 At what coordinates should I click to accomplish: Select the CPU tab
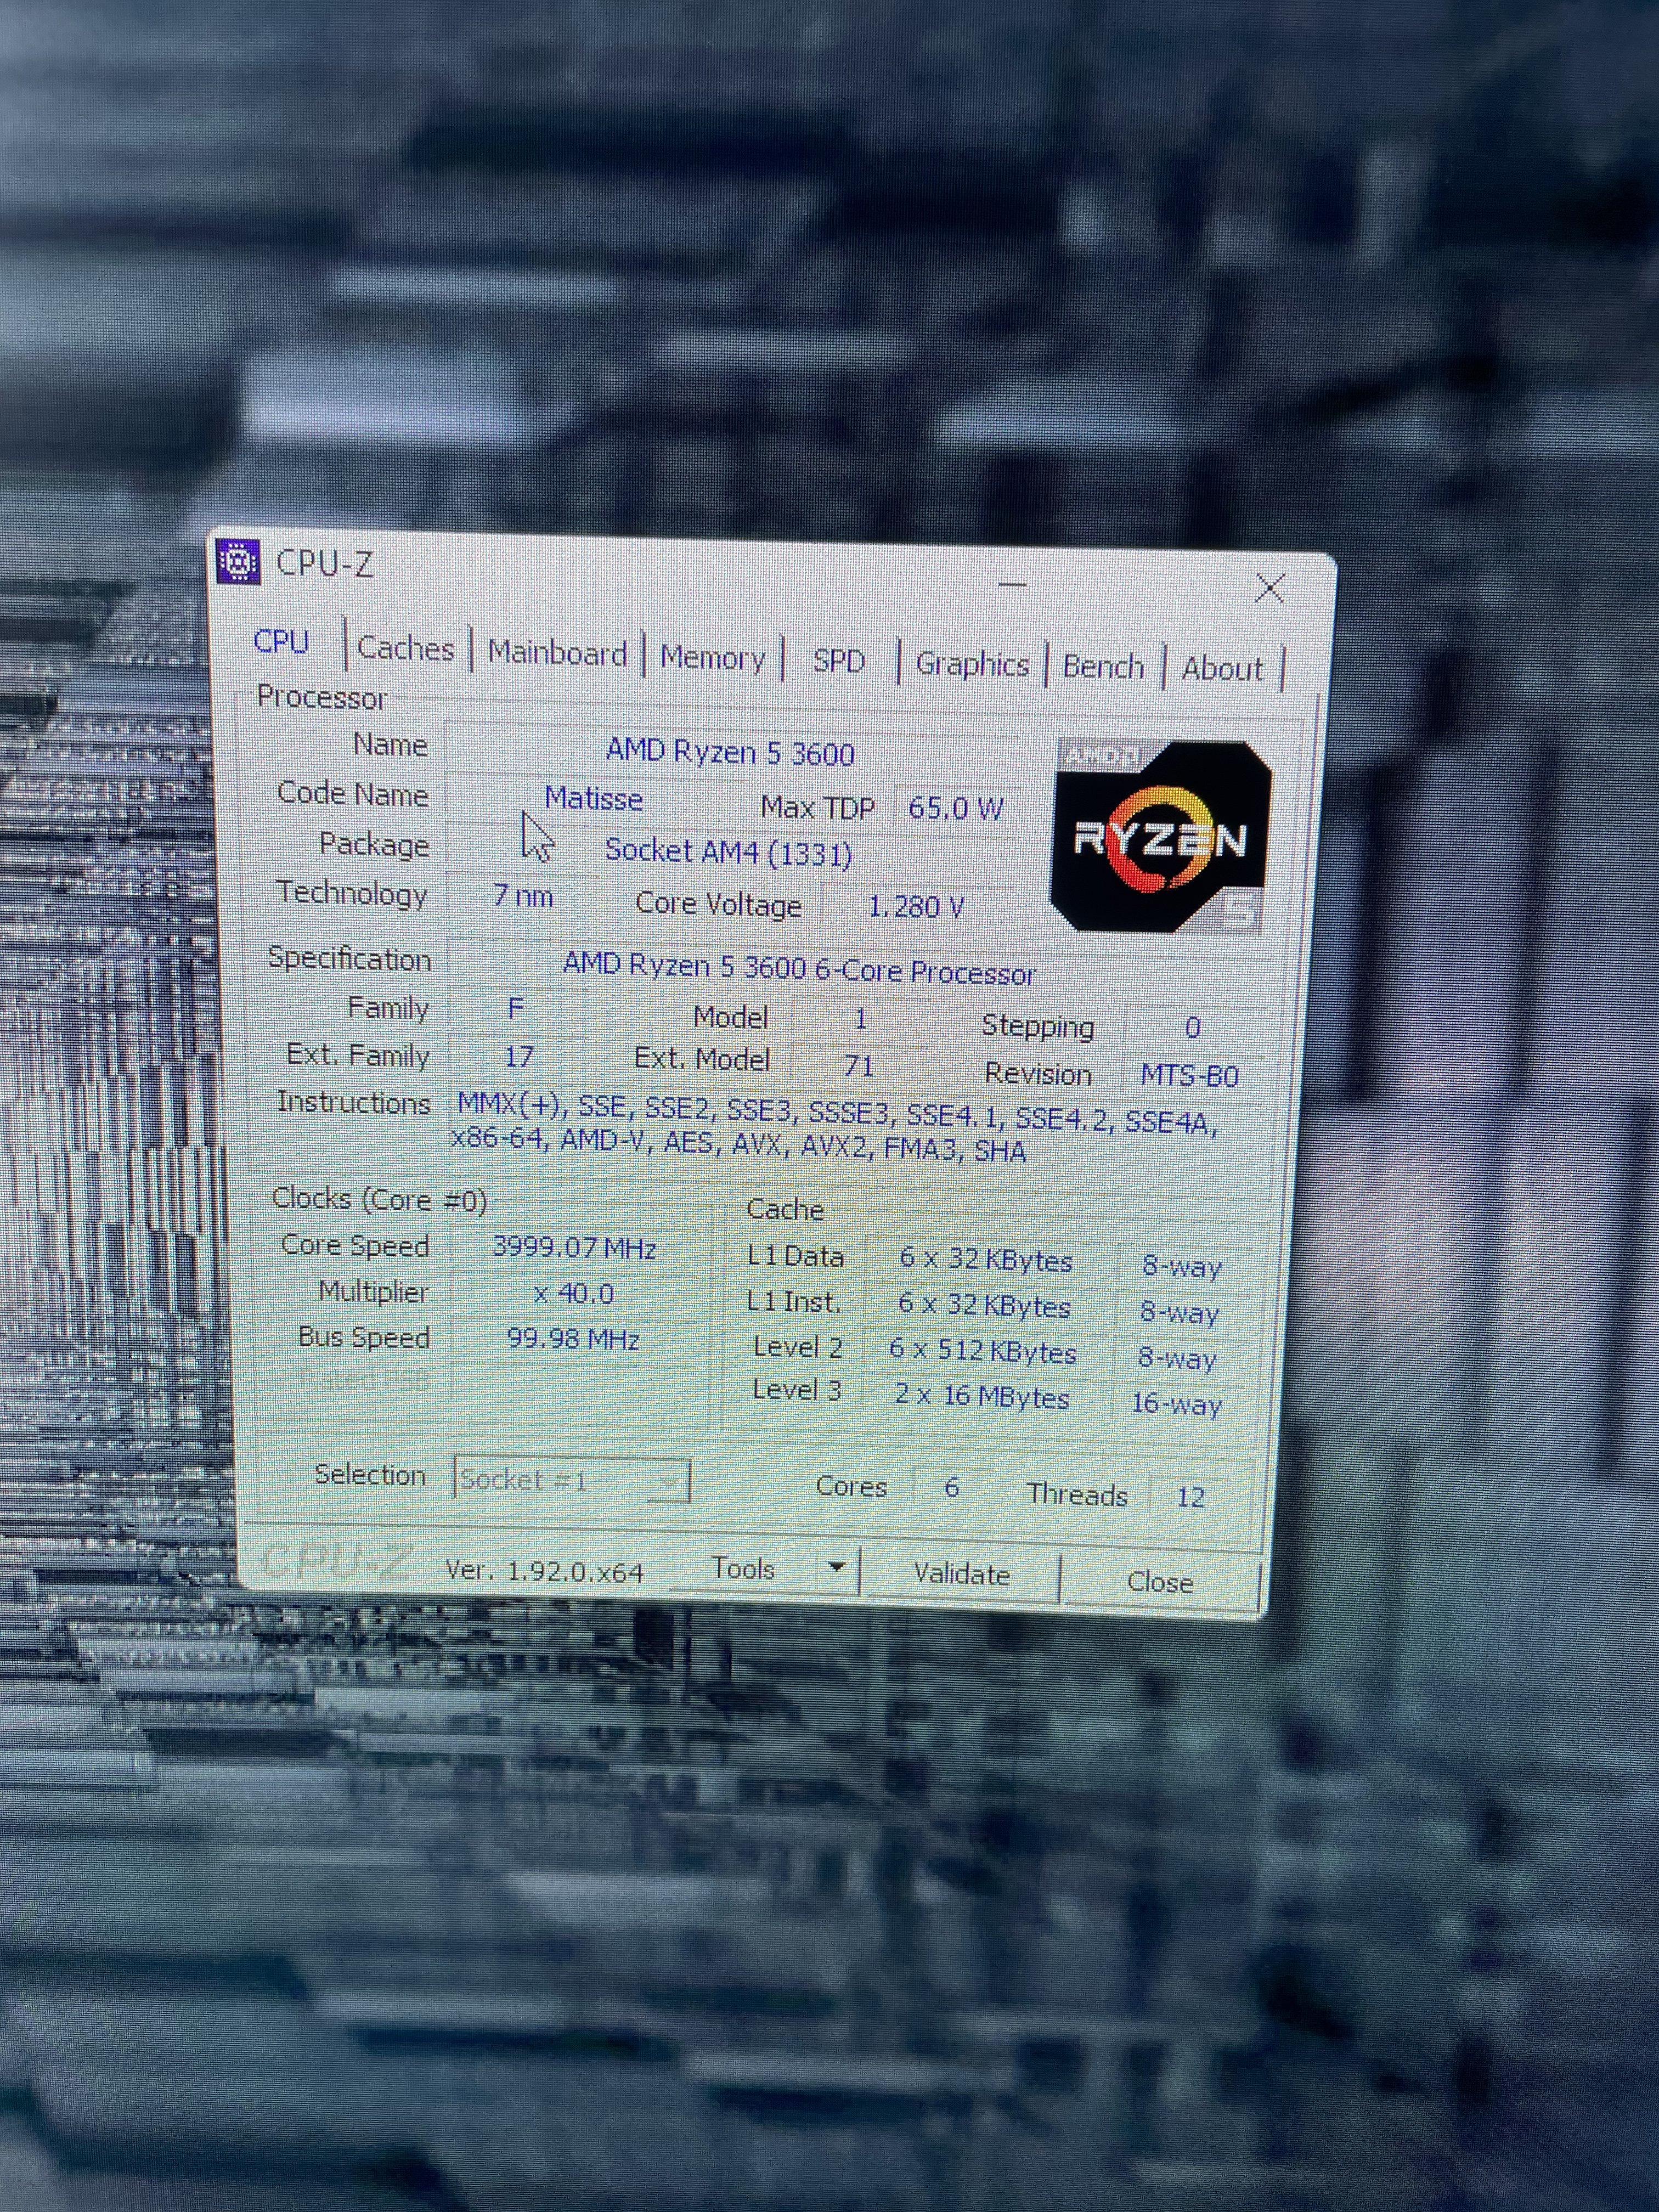[281, 642]
